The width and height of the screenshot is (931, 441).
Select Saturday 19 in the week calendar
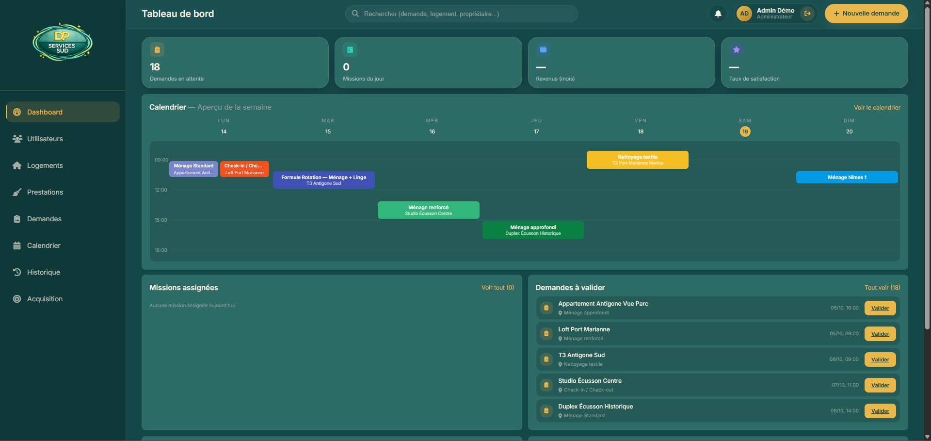click(745, 131)
